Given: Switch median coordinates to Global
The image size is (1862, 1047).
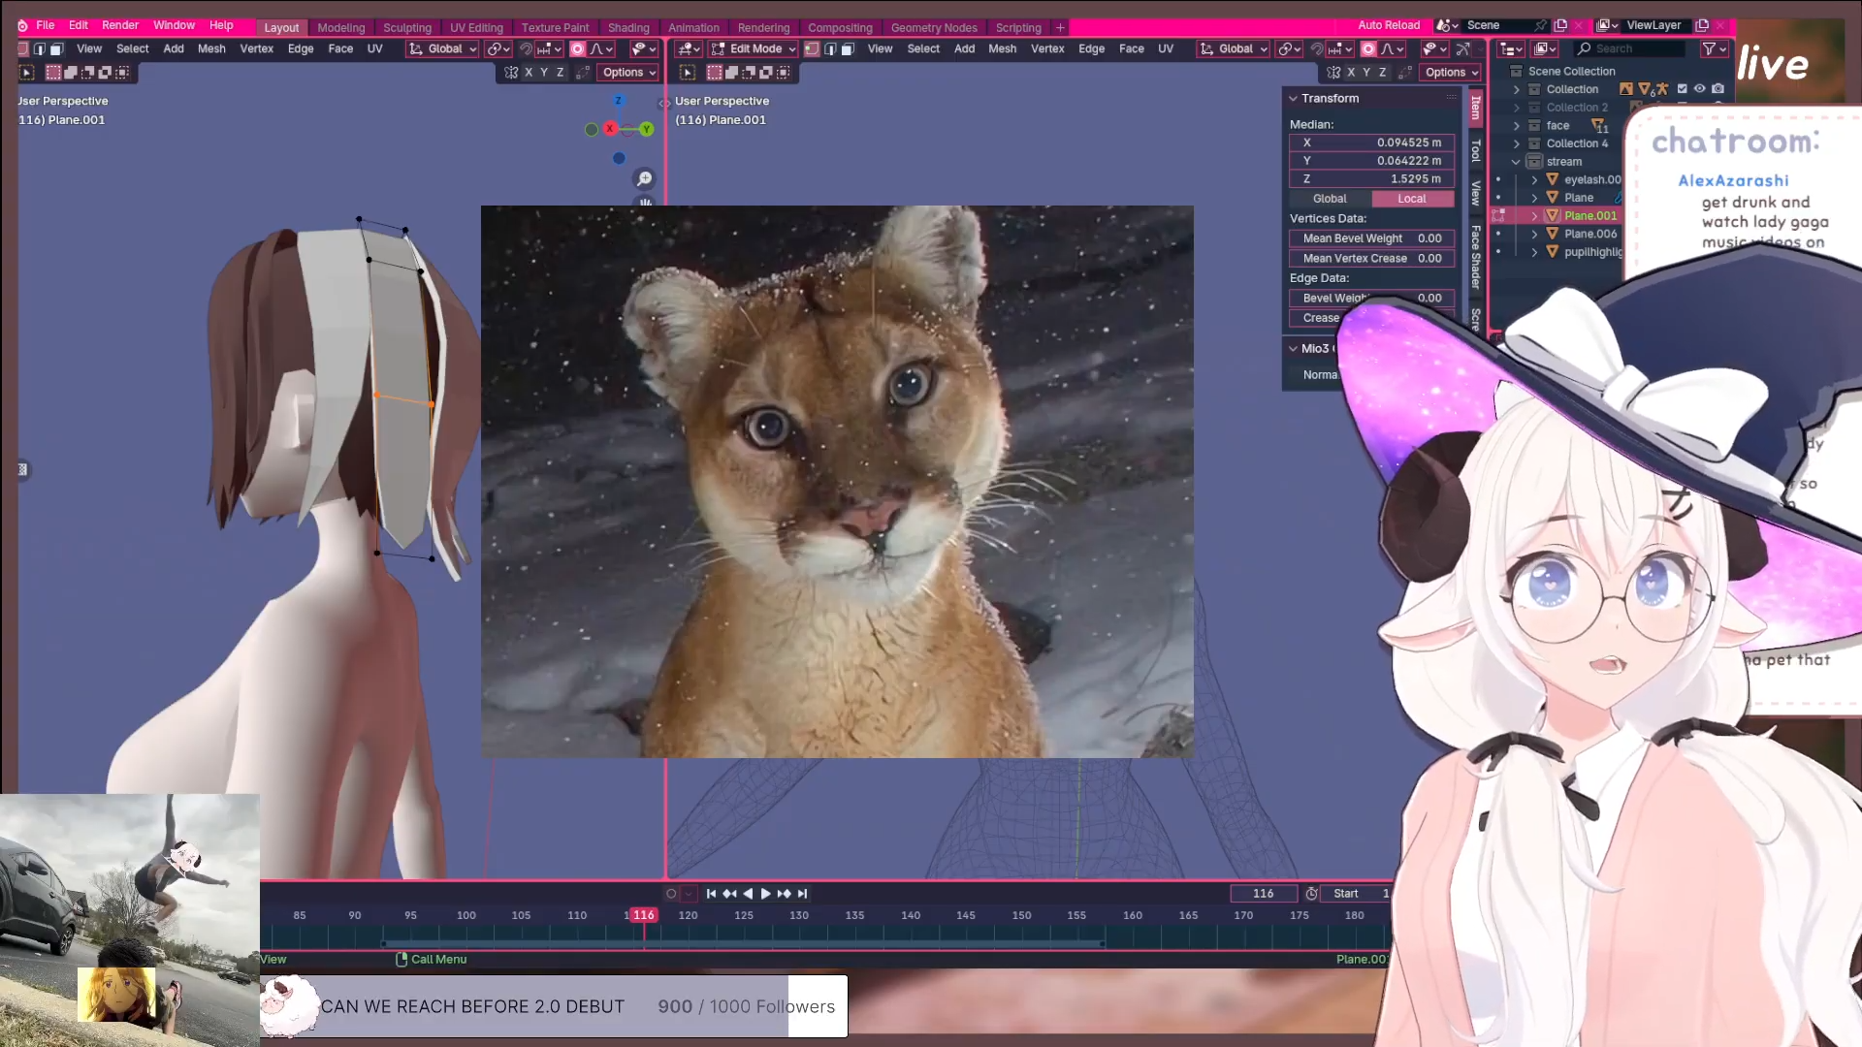Looking at the screenshot, I should (x=1330, y=199).
